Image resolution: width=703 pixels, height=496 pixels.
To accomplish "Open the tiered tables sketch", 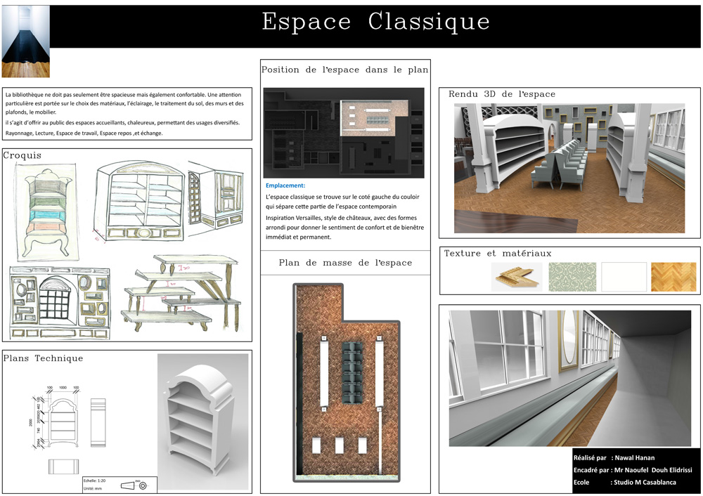I will point(181,293).
